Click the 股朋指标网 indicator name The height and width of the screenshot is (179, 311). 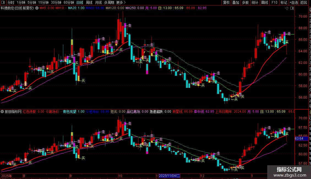click(x=13, y=112)
